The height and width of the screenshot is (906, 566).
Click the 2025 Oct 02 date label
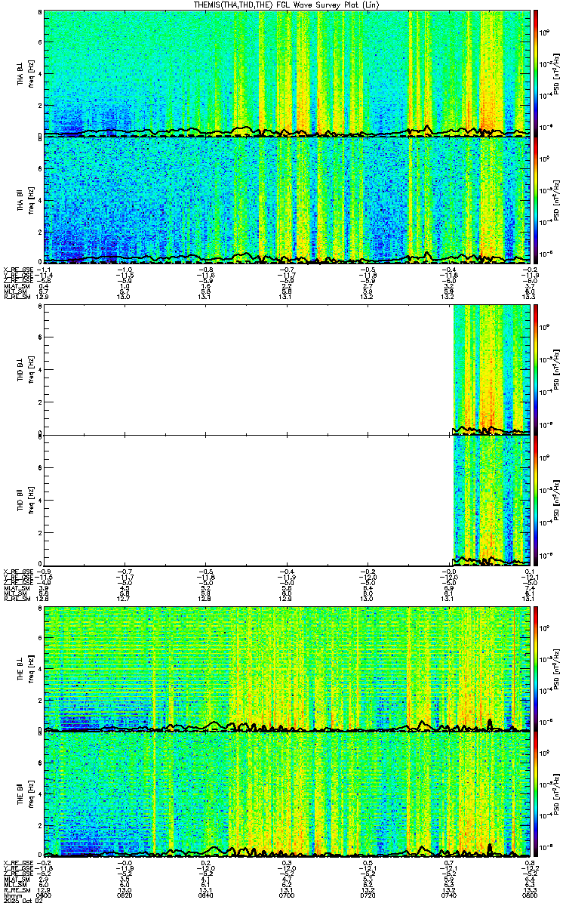20,901
